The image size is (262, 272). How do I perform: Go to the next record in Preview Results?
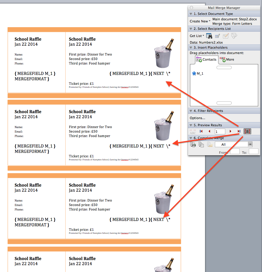[x=230, y=131]
